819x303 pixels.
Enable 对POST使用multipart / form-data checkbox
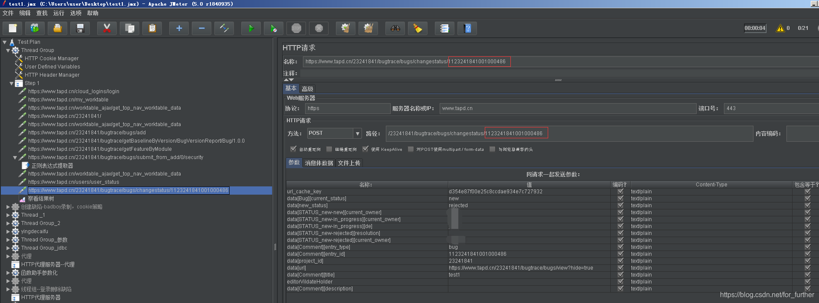click(411, 149)
